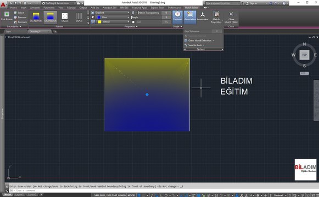
Task: Expand the Boundaries panel
Action: point(14,27)
